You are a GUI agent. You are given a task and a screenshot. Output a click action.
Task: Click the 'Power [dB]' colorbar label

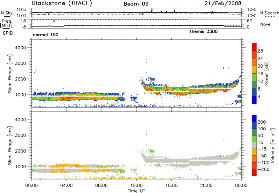(x=266, y=74)
